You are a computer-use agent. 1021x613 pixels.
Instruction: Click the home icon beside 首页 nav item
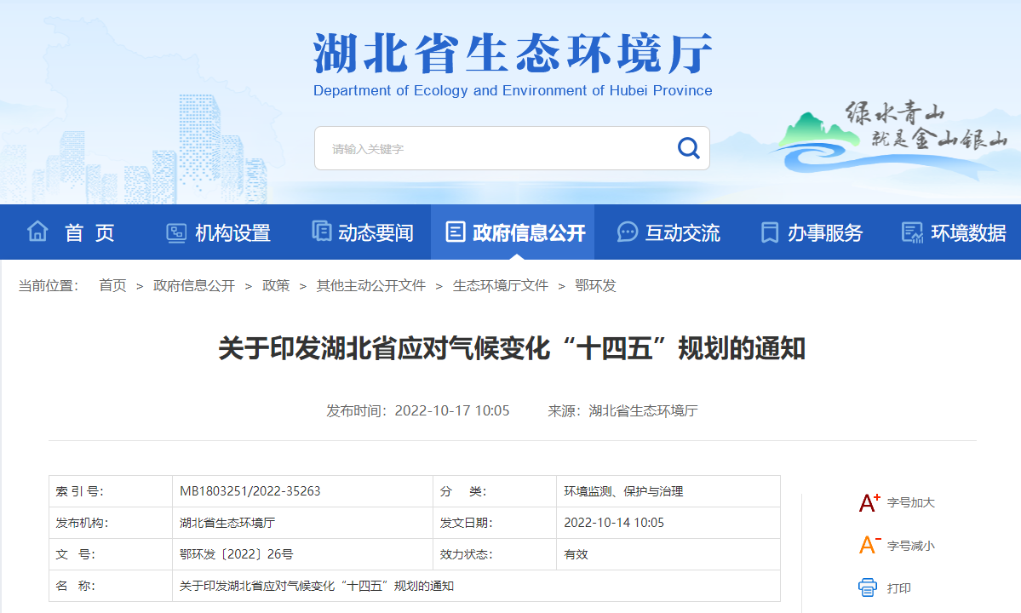click(37, 231)
